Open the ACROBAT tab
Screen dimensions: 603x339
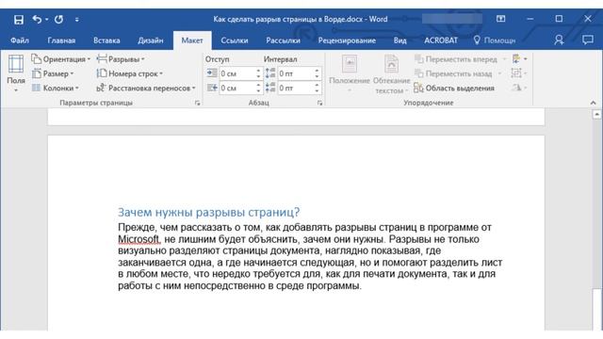pos(441,40)
